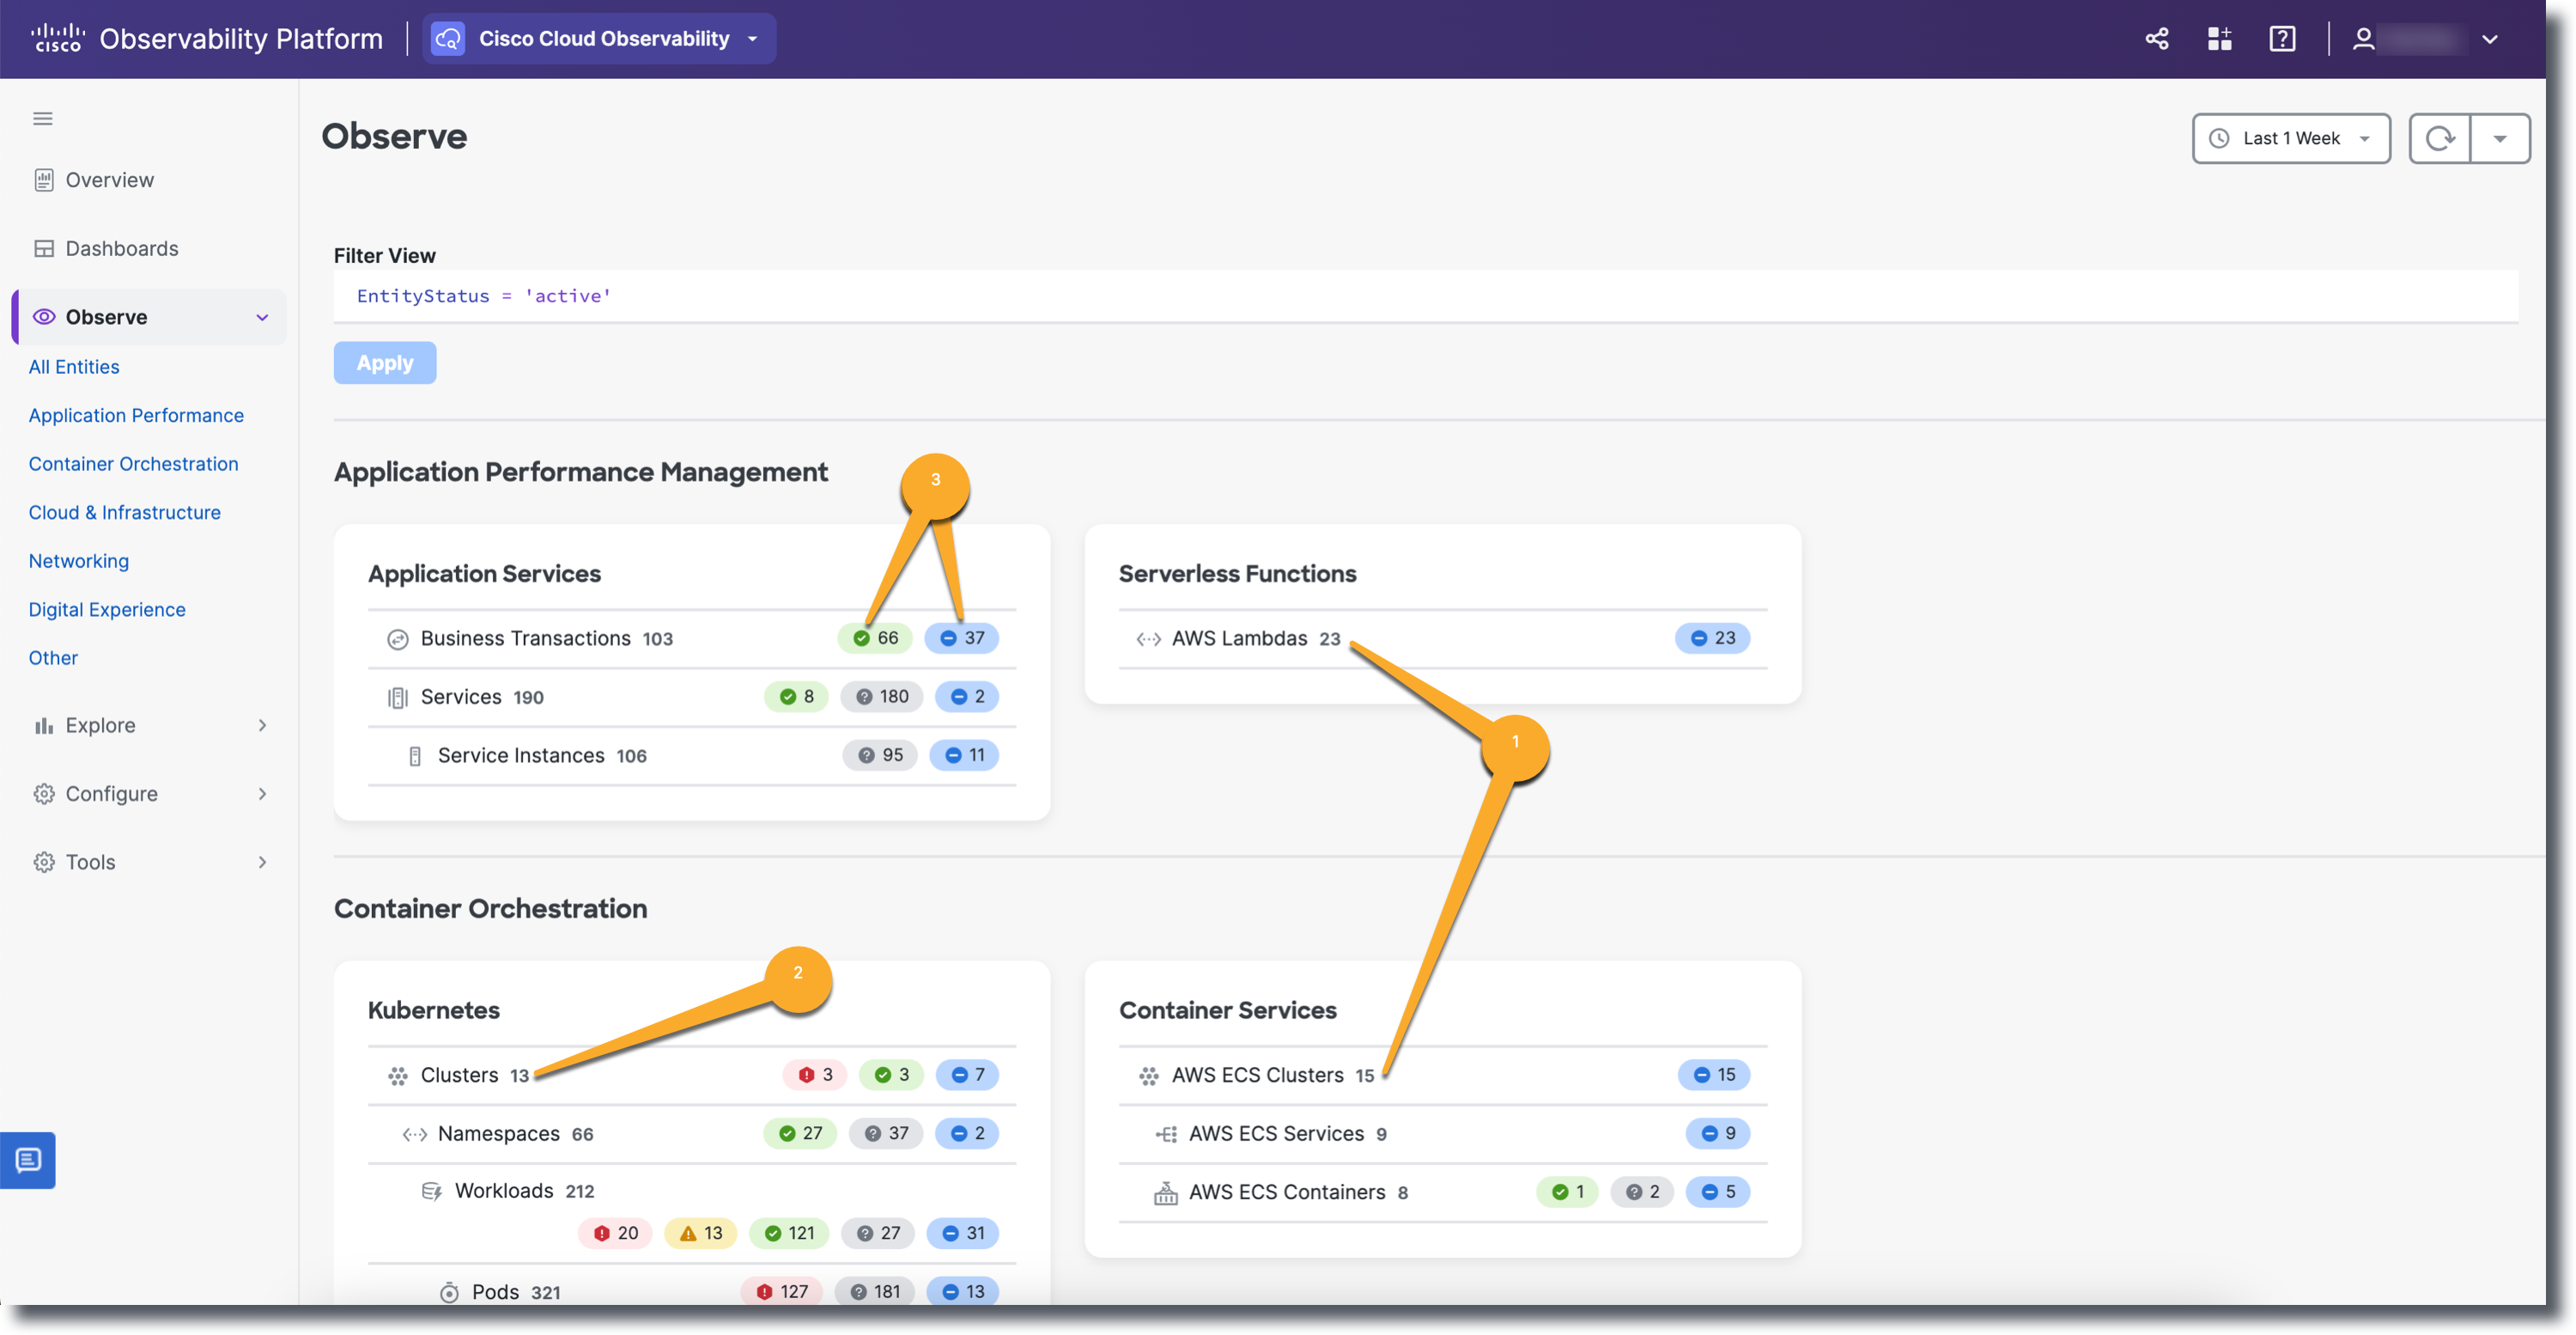Viewport: 2576px width, 1335px height.
Task: Select the Observe menu item
Action: point(150,317)
